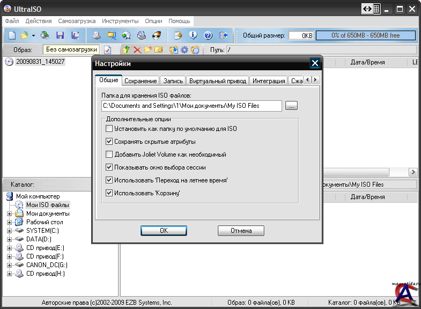
Task: Click the red X delete icon
Action: pyautogui.click(x=137, y=50)
